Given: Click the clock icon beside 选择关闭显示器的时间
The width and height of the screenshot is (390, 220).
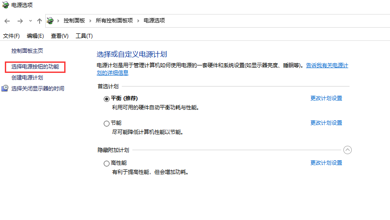Looking at the screenshot, I should (5, 88).
